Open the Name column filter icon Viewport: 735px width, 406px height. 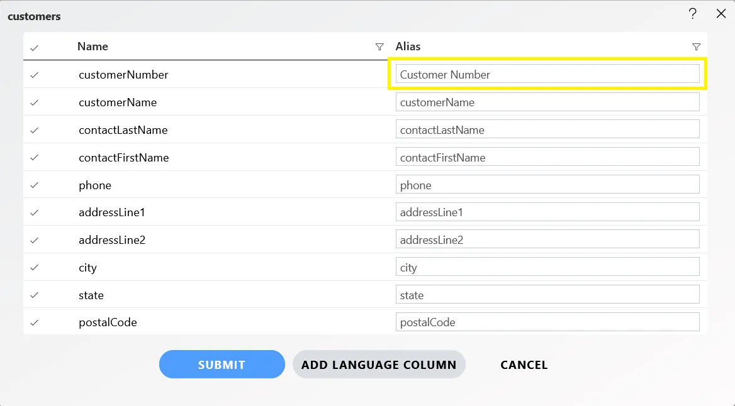tap(379, 47)
